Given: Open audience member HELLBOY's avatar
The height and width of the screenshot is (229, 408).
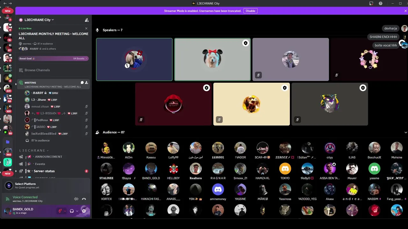Looking at the screenshot, I should [173, 169].
